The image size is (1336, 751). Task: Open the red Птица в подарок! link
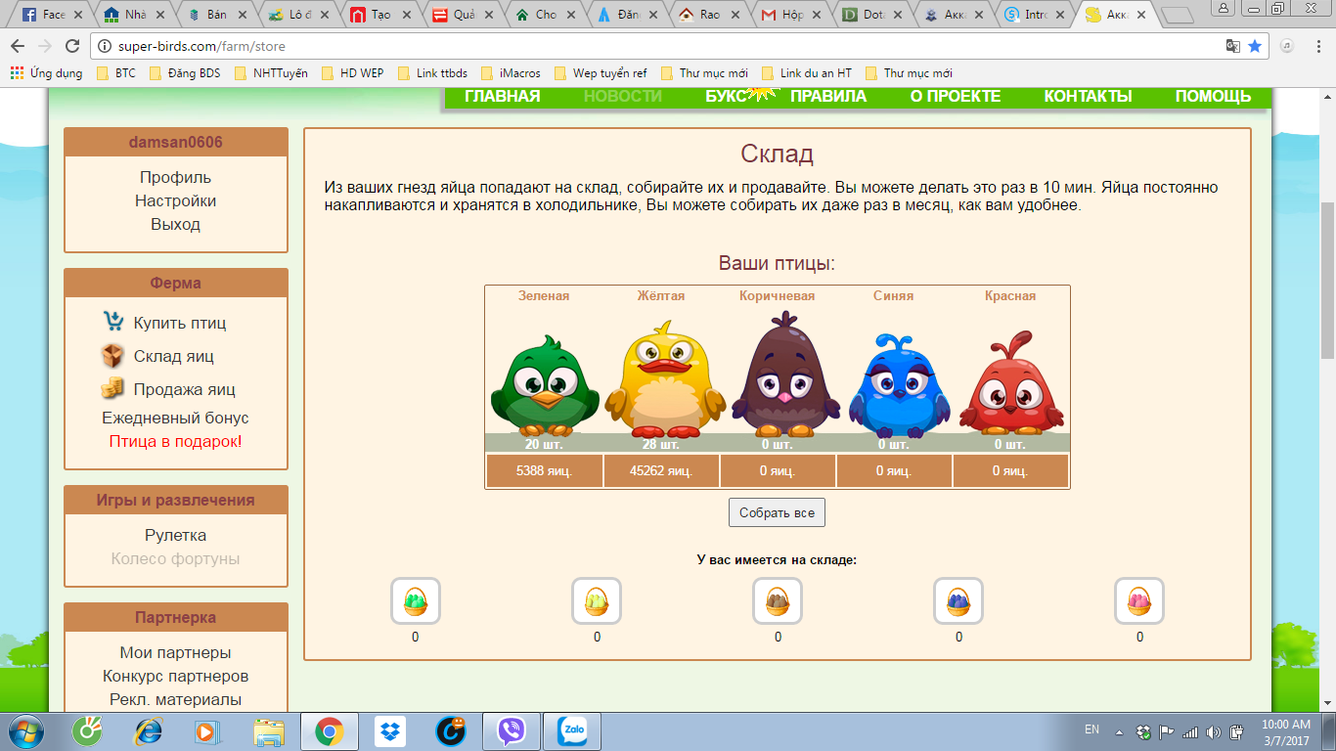(x=175, y=441)
